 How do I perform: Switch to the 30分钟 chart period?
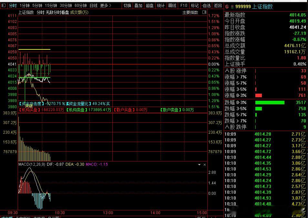point(66,6)
